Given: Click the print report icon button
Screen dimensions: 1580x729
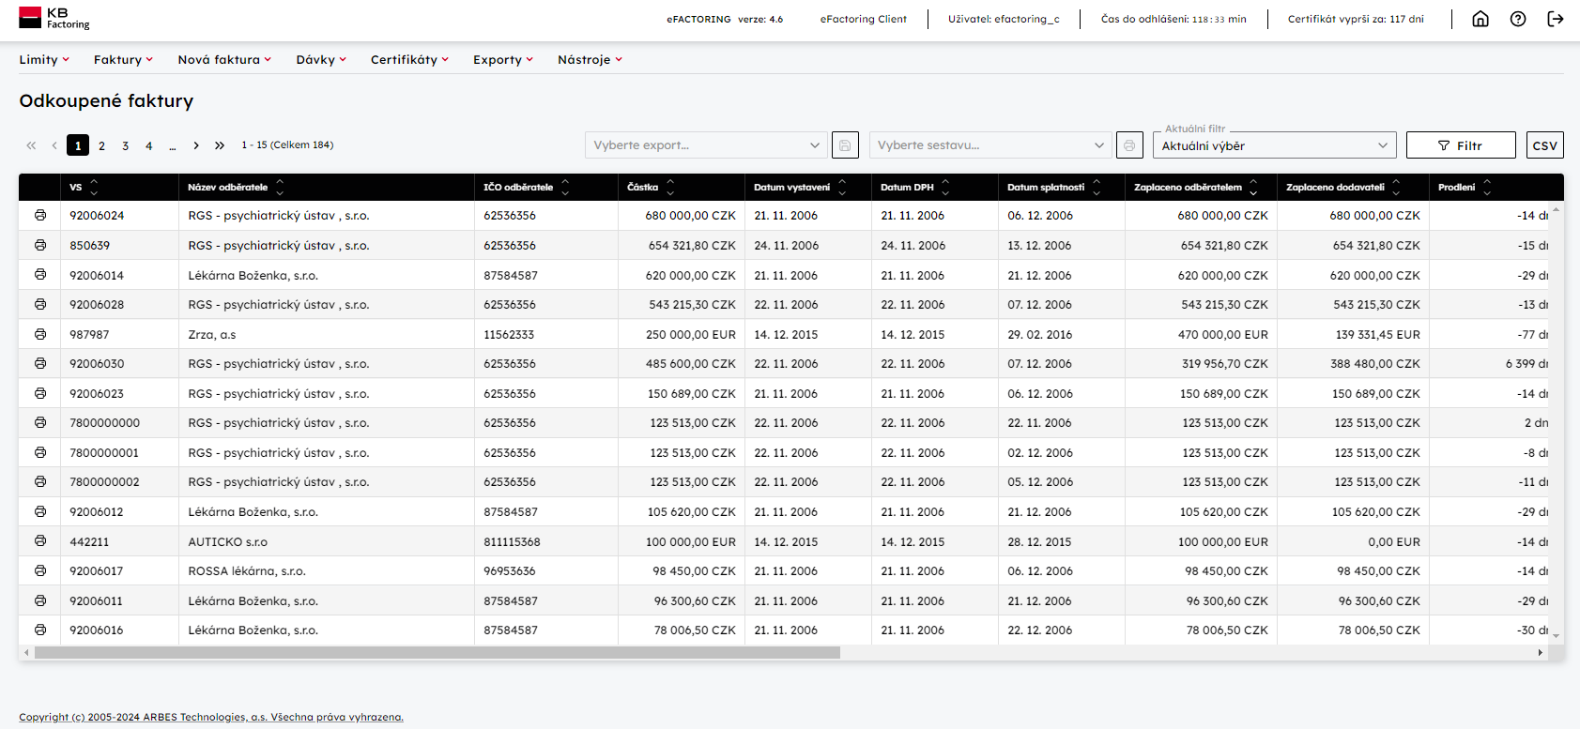Looking at the screenshot, I should 1129,145.
